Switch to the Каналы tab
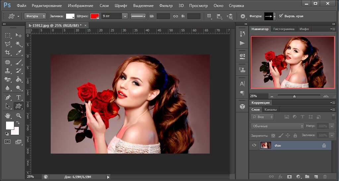The image size is (339, 181). coord(270,109)
